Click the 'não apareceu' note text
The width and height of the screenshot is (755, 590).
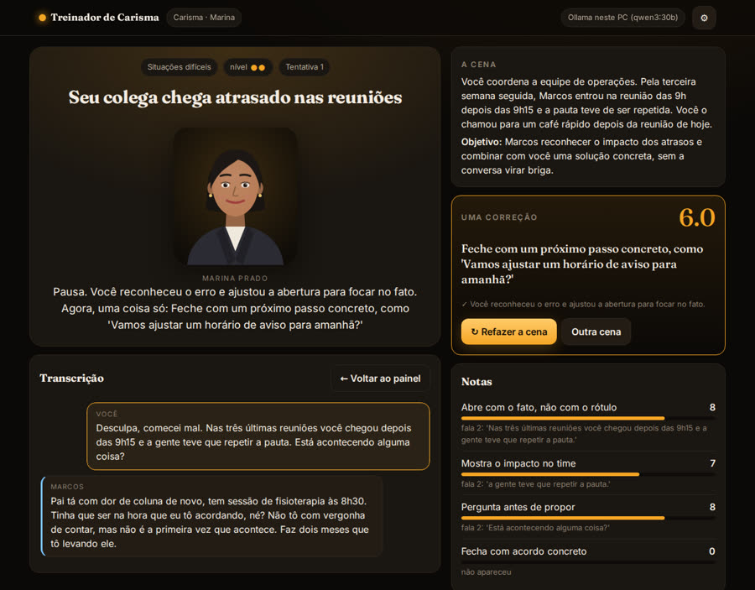[487, 572]
